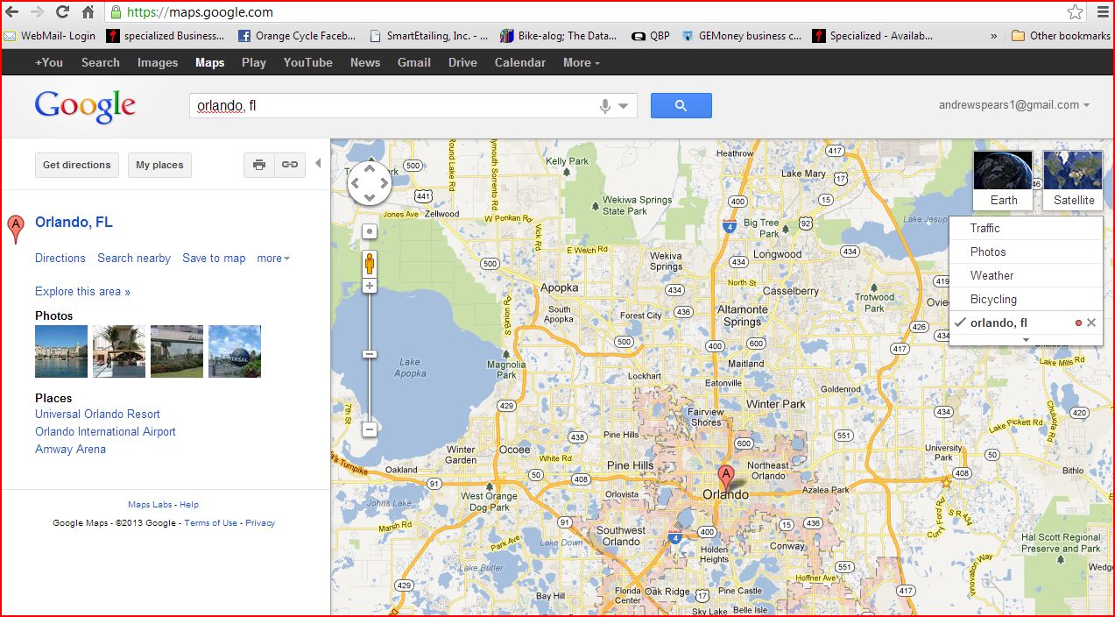Expand the search suggestions dropdown arrow
The image size is (1115, 617).
point(622,105)
